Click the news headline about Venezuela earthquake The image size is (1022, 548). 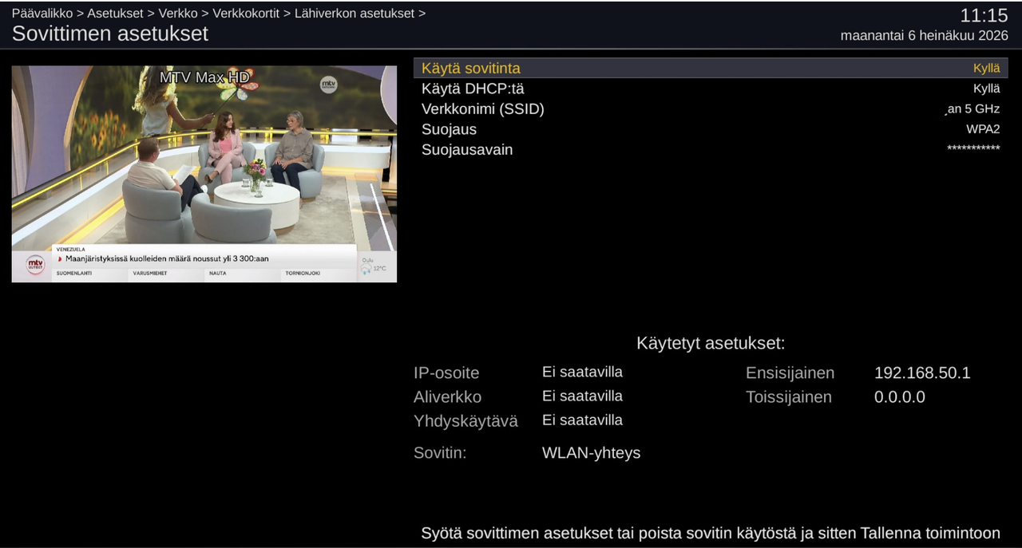click(167, 258)
